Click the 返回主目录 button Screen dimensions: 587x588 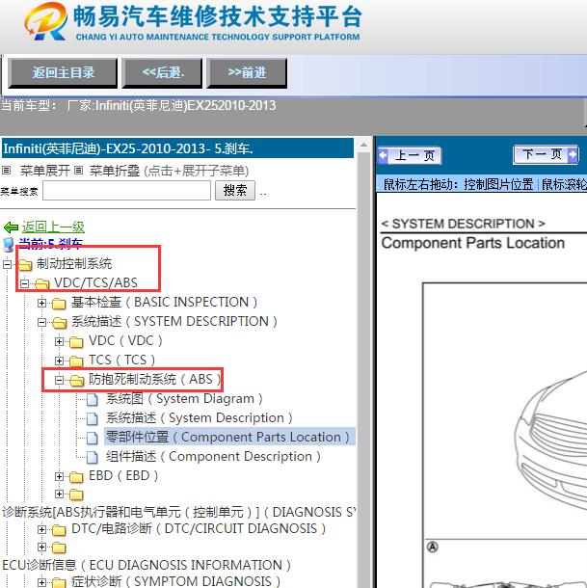[x=63, y=72]
